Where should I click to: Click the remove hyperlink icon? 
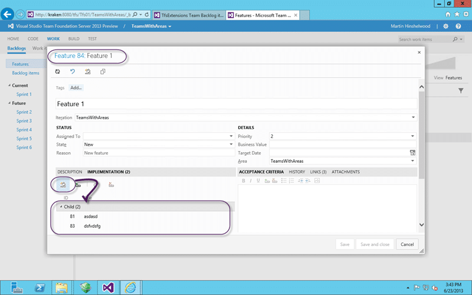[274, 181]
